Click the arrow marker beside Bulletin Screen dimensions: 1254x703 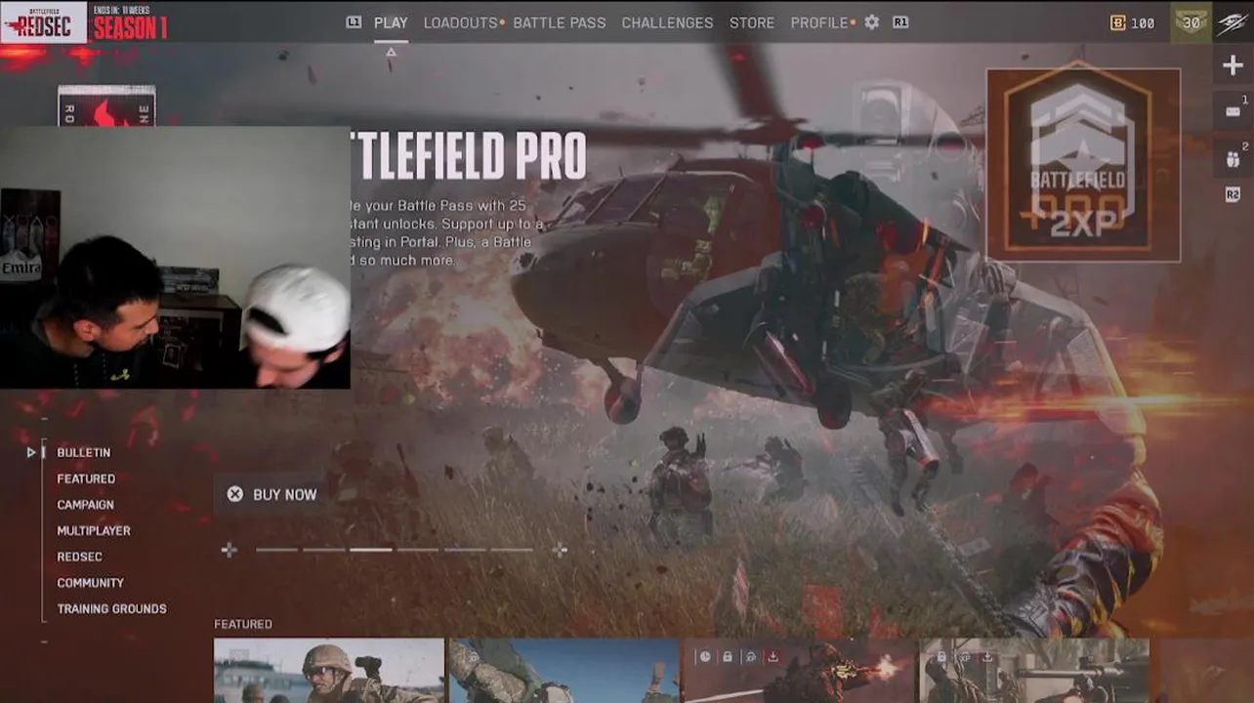pyautogui.click(x=31, y=452)
